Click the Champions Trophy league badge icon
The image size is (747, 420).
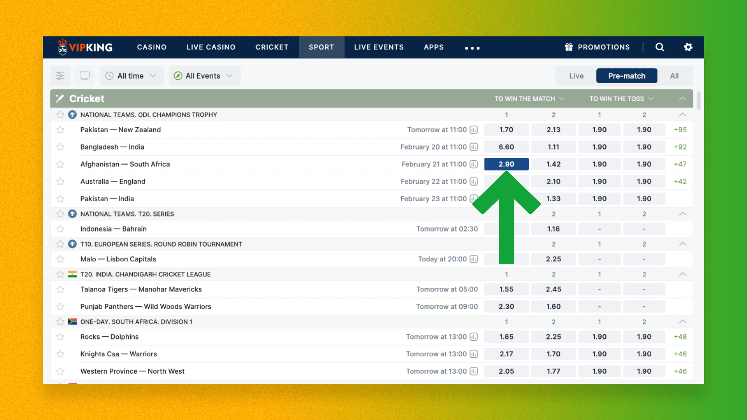click(x=72, y=115)
